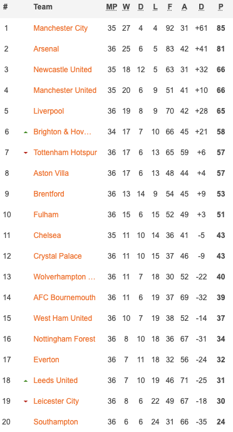Open Chelsea team page
233x432 pixels.
tap(47, 235)
